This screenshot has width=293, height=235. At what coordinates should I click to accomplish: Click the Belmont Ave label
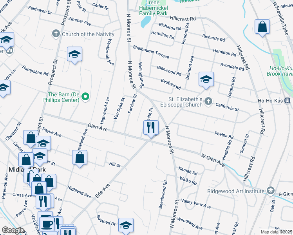[x=190, y=68]
